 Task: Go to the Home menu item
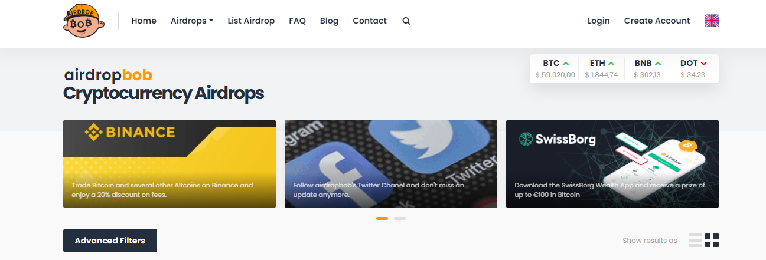pos(144,21)
